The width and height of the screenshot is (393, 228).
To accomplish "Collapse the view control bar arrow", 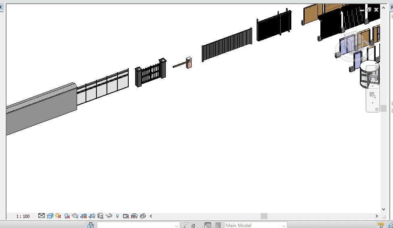I will coord(151,216).
